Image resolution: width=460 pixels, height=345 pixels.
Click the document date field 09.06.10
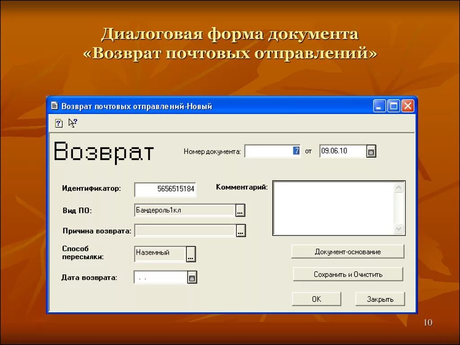coord(343,151)
